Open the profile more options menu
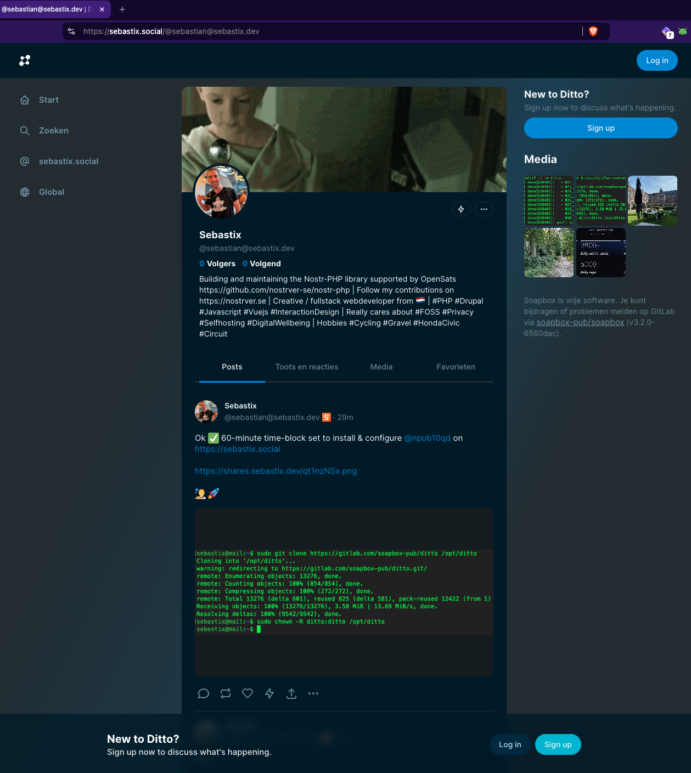 (x=484, y=209)
